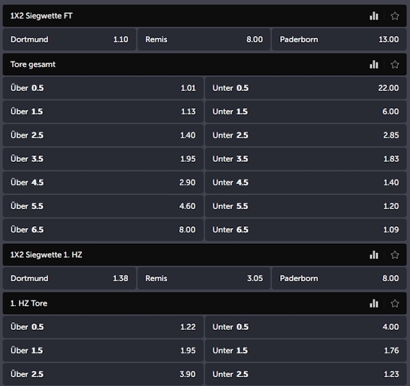This screenshot has width=410, height=386.
Task: Show statistics for 1X2 Siegwette 1. HZ
Action: pyautogui.click(x=374, y=255)
